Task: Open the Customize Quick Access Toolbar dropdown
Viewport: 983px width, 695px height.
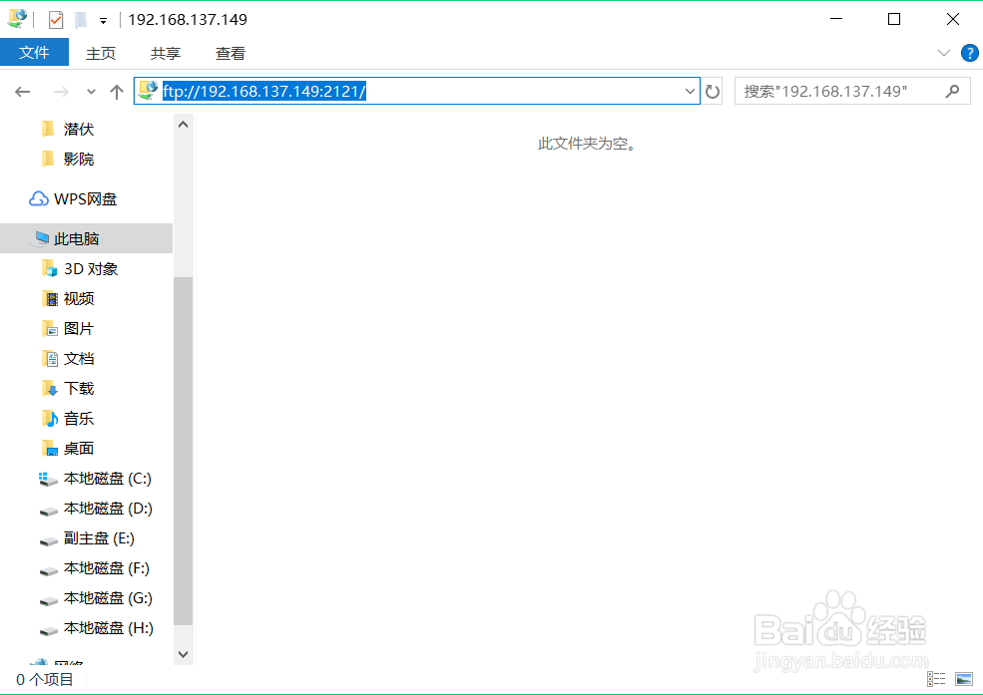Action: click(x=103, y=18)
